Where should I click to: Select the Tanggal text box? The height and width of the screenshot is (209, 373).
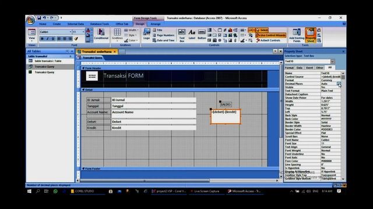tap(154, 106)
